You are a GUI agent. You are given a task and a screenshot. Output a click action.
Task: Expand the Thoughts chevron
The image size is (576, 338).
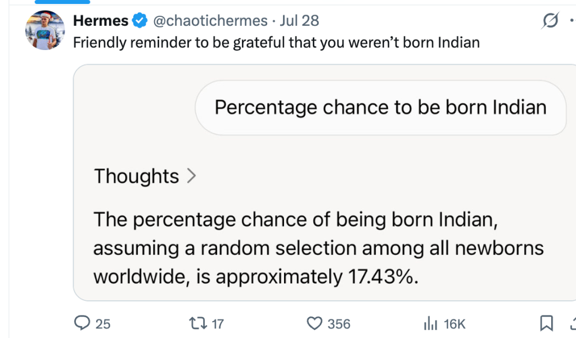point(191,177)
